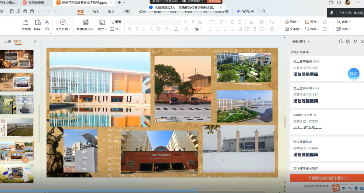
Task: Select the first slide thumbnail in panel
Action: [x=17, y=59]
